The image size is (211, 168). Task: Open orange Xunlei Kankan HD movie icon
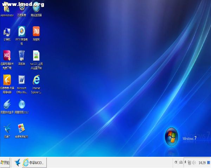tap(7, 80)
